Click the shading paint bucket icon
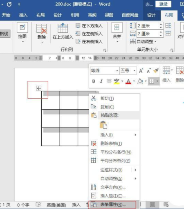 pos(140,81)
